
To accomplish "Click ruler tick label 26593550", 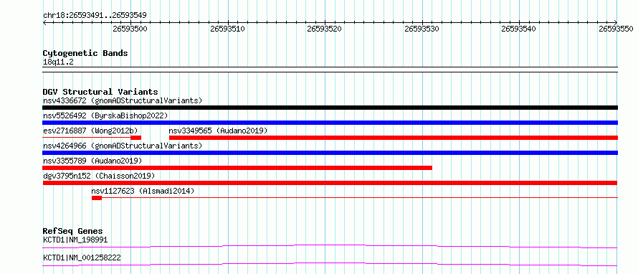I will (616, 29).
